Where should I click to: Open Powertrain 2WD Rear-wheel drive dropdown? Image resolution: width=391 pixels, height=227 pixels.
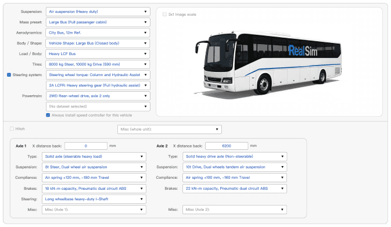98,96
